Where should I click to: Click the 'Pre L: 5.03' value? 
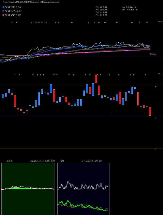click(101, 12)
